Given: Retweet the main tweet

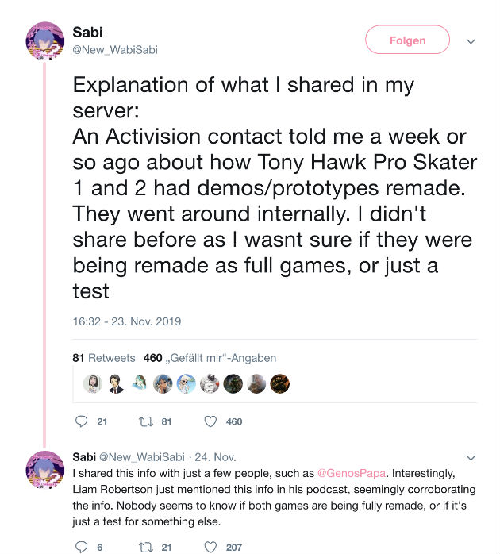Looking at the screenshot, I should pyautogui.click(x=145, y=421).
